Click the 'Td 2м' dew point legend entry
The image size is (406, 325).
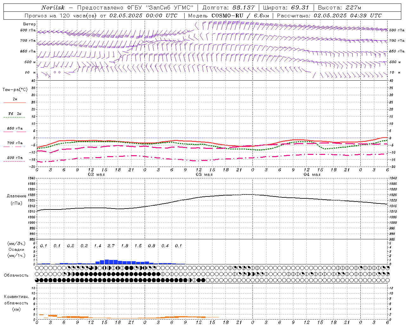15,114
